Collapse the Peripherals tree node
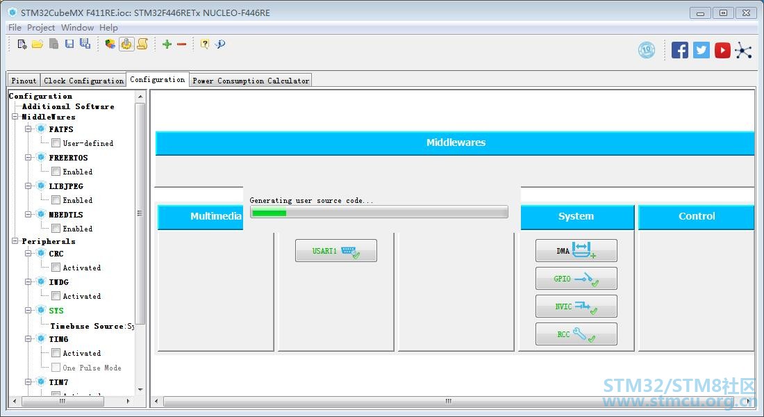The width and height of the screenshot is (764, 417). tap(15, 241)
